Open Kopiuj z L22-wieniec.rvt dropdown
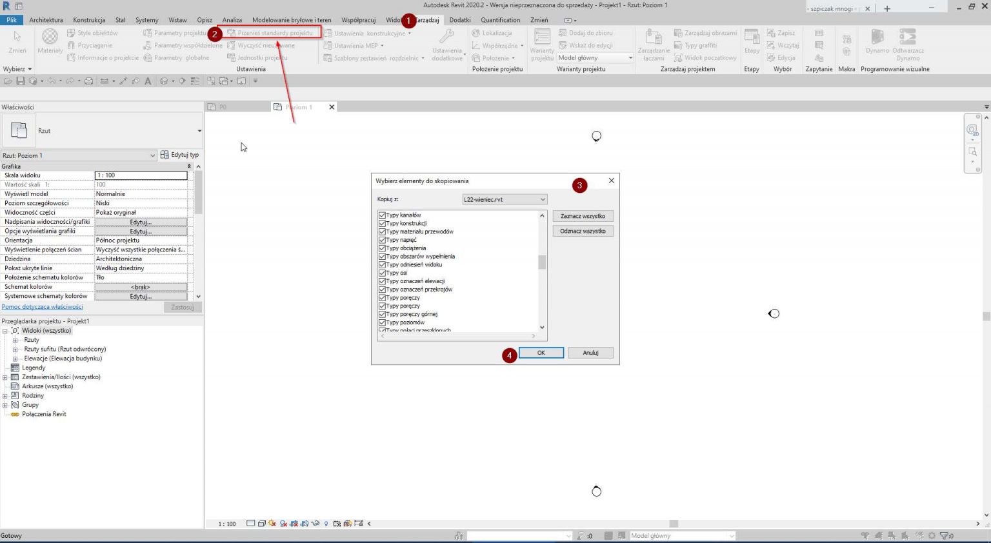Screen dimensions: 991x543 coord(505,200)
